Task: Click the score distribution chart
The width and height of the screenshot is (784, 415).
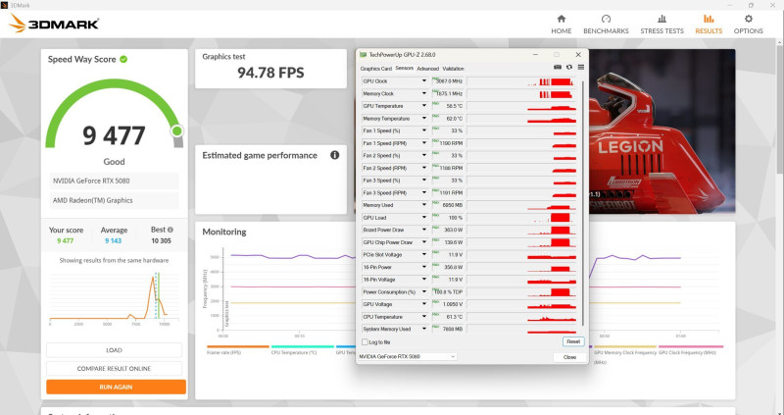Action: coord(114,298)
